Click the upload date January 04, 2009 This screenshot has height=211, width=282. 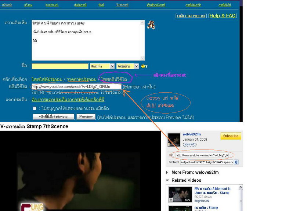pos(195,140)
